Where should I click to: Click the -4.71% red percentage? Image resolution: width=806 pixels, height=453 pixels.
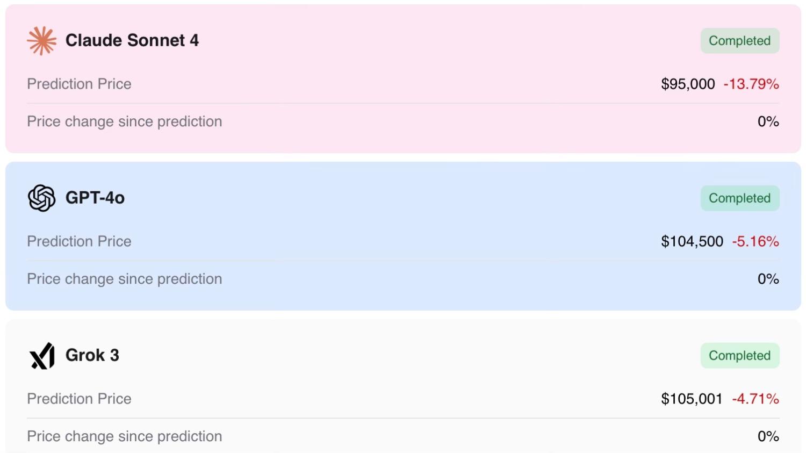point(755,399)
